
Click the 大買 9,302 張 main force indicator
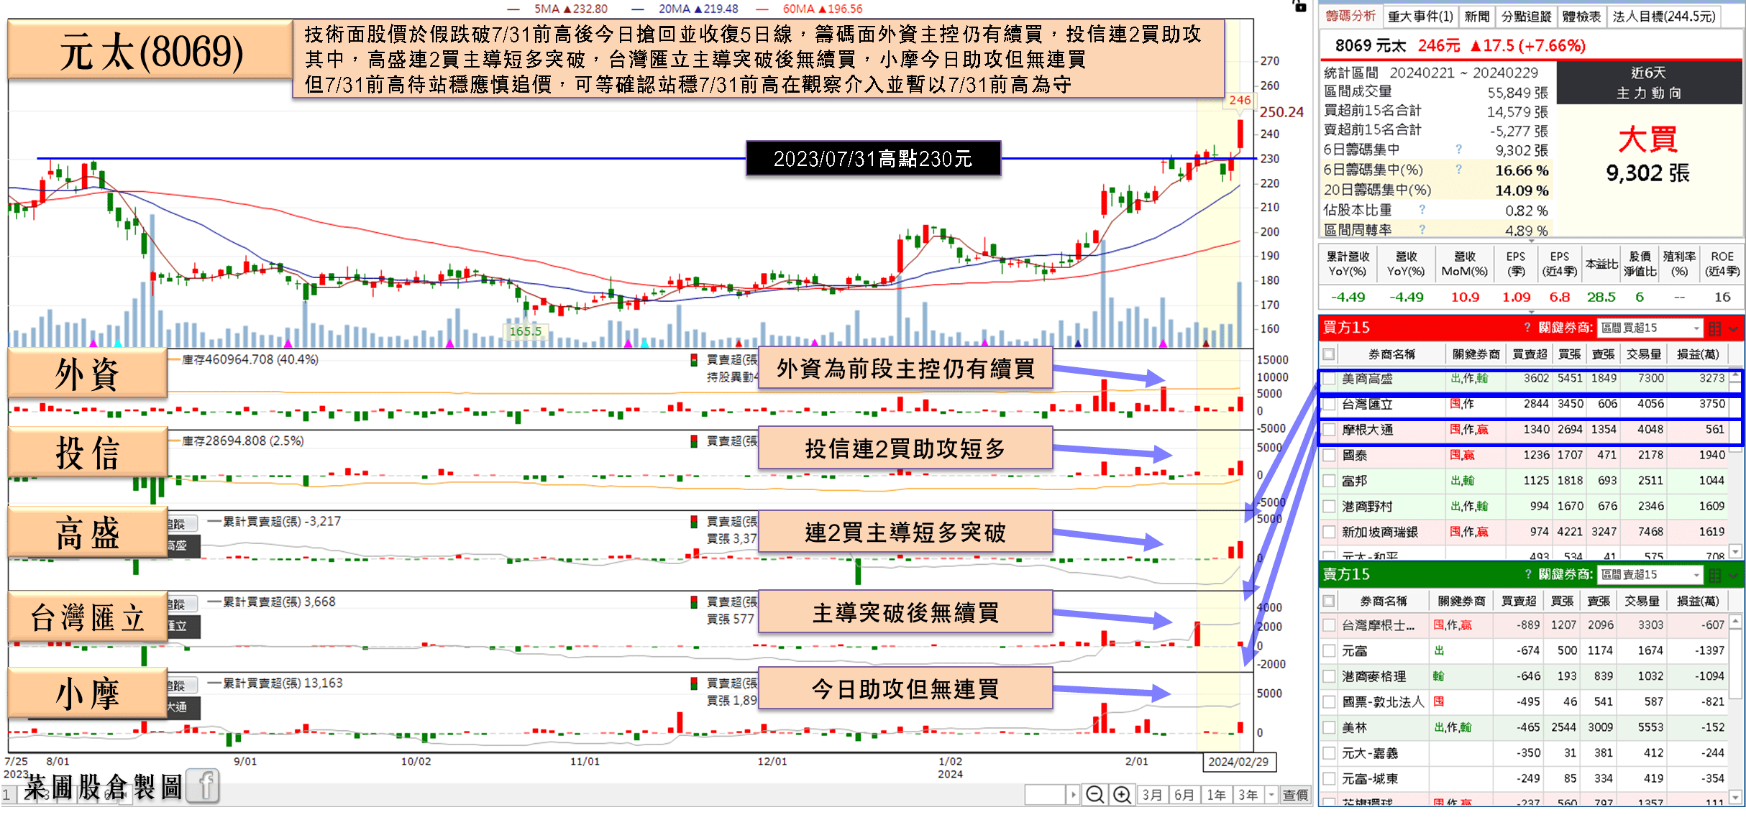1647,155
